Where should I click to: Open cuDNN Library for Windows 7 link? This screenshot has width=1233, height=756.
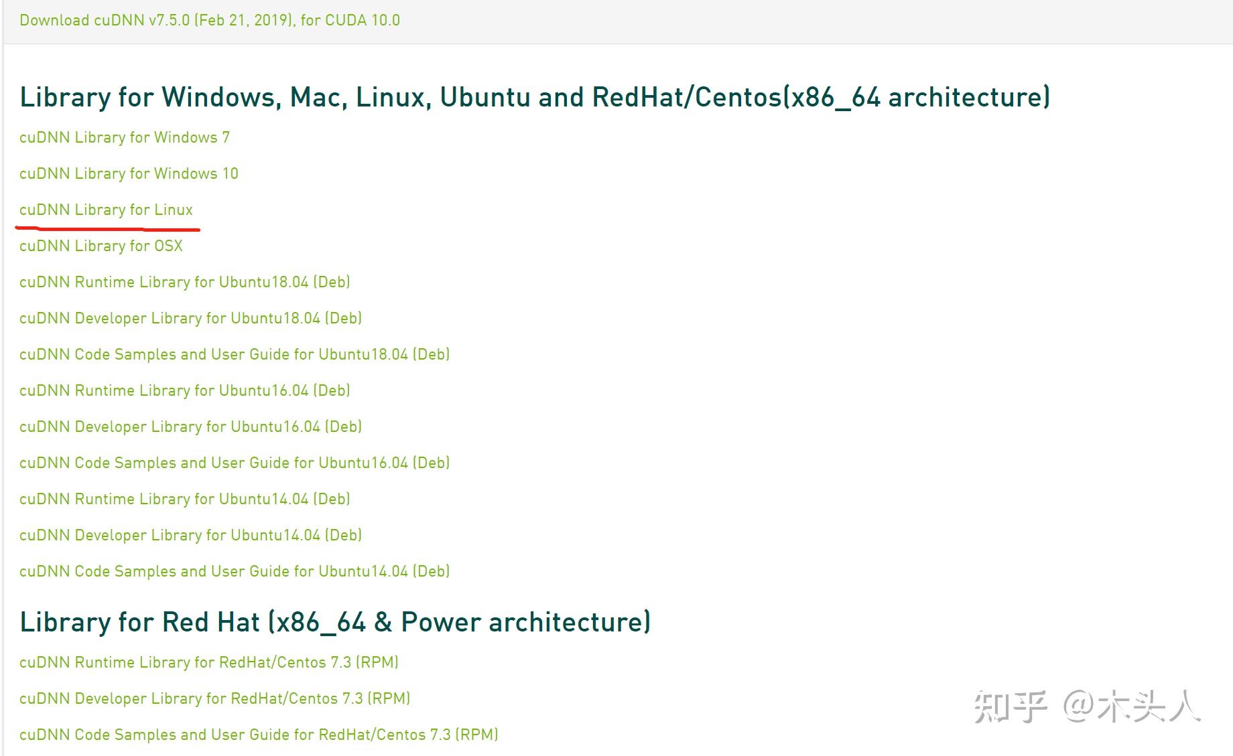(x=125, y=137)
